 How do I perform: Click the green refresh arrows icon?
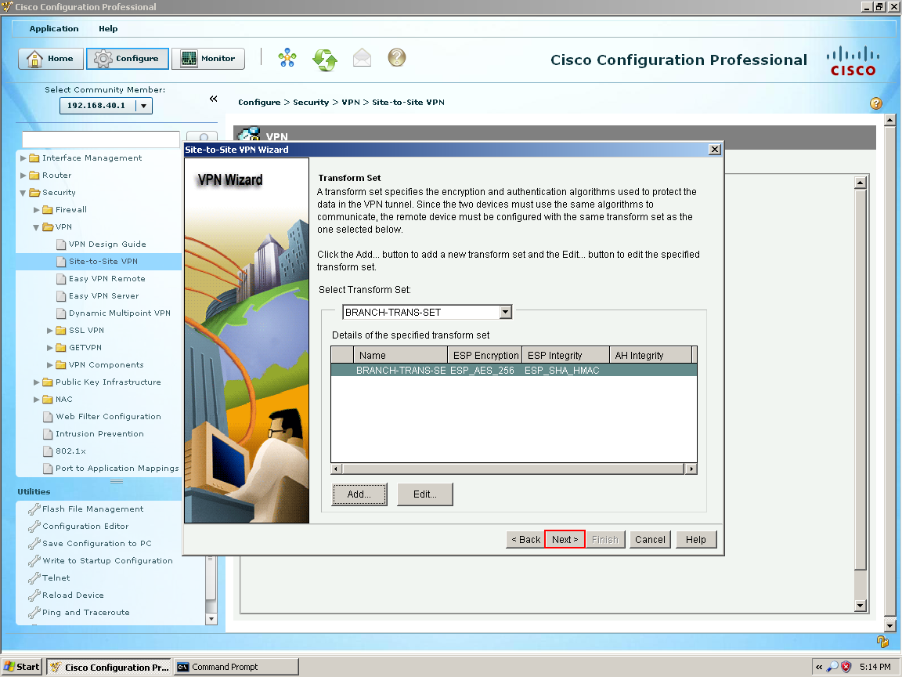tap(324, 59)
